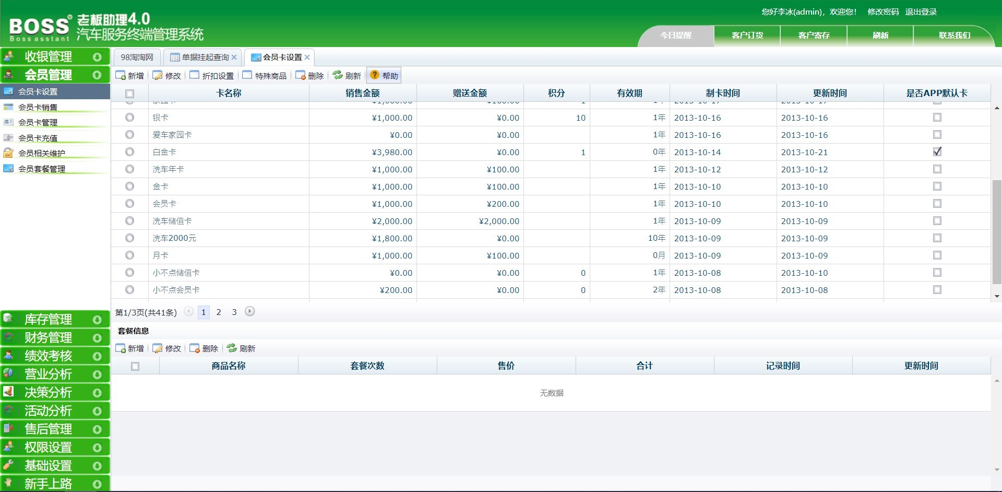Open the 客户寄存 top tab
Image resolution: width=1002 pixels, height=492 pixels.
pos(814,36)
